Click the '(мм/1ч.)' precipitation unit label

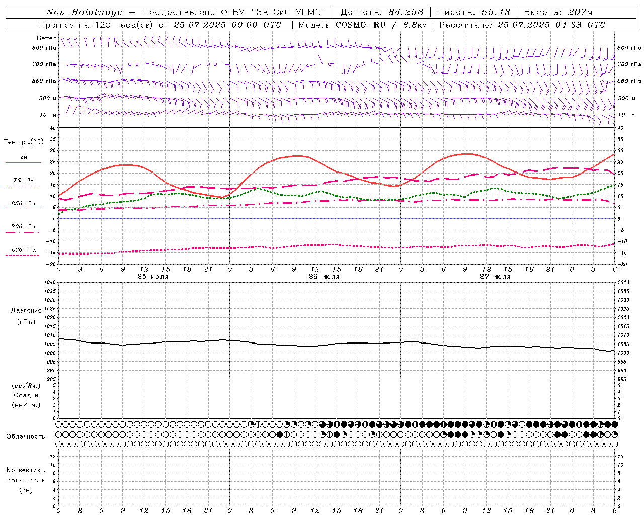(x=26, y=405)
